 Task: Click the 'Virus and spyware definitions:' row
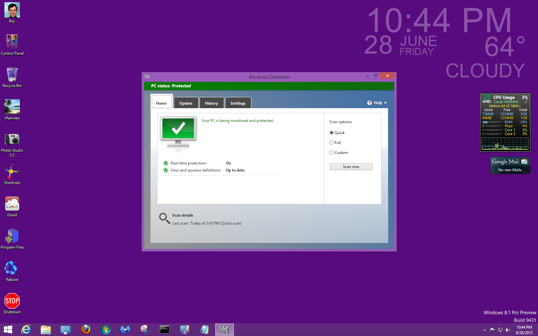click(204, 170)
